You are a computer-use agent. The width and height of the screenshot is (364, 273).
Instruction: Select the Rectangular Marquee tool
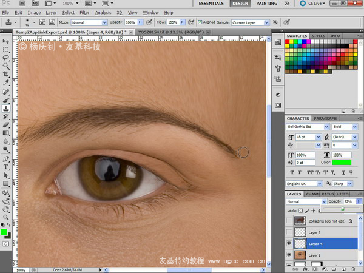[x=5, y=50]
